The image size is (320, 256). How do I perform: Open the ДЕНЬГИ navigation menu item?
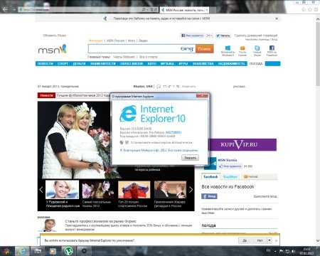(79, 63)
